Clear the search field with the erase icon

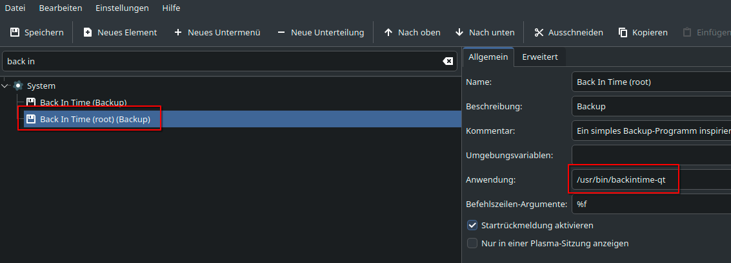[x=448, y=61]
